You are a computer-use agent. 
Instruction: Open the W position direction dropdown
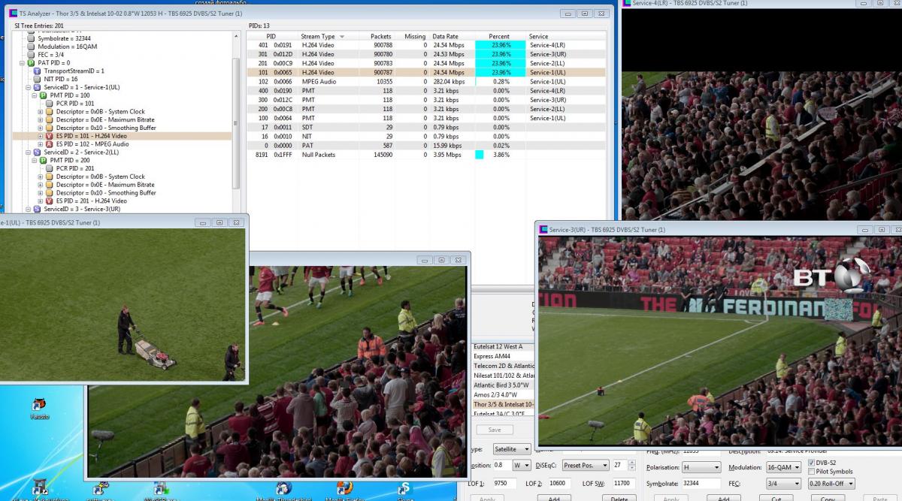point(521,466)
